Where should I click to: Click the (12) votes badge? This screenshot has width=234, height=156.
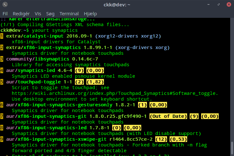click(x=161, y=139)
